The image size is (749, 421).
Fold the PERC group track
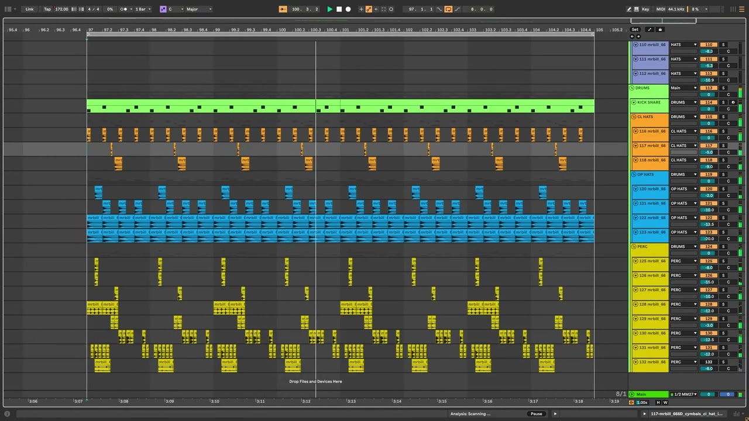coord(634,247)
